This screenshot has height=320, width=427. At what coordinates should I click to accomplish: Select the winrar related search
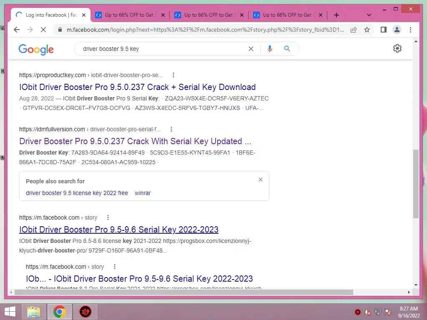143,193
